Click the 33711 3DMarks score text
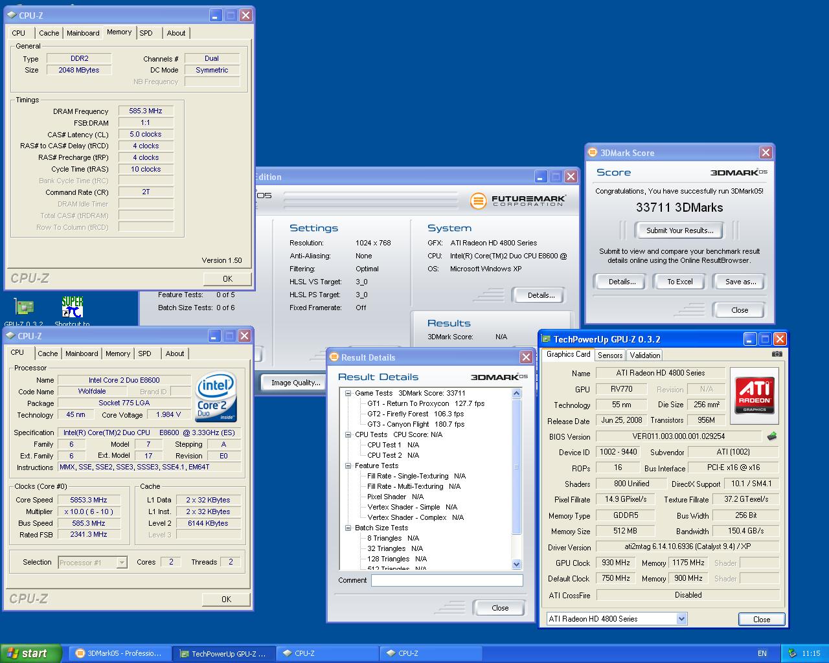The height and width of the screenshot is (663, 829). pyautogui.click(x=679, y=208)
